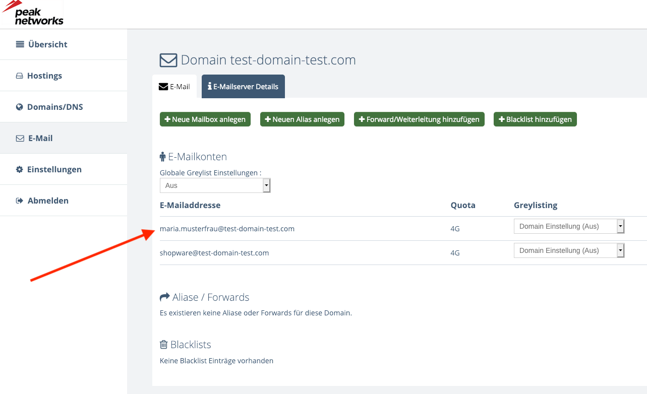
Task: Select the E-Mail tab
Action: [x=174, y=87]
